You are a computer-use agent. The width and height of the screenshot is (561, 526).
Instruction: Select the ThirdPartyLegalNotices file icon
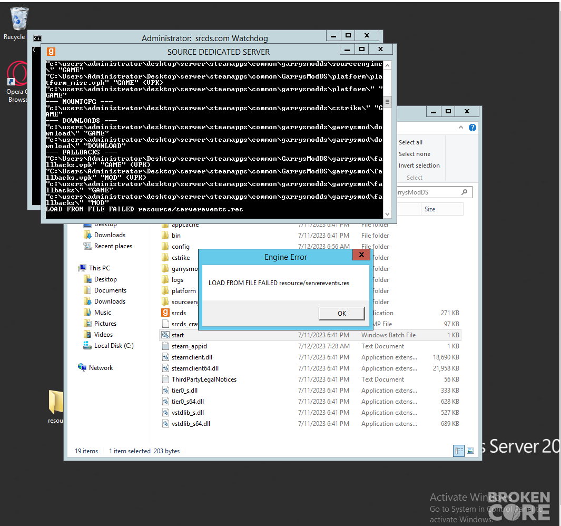165,379
